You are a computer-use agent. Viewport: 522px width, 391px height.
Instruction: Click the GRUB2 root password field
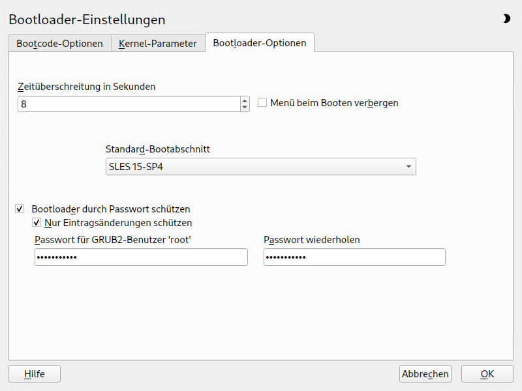pyautogui.click(x=141, y=257)
